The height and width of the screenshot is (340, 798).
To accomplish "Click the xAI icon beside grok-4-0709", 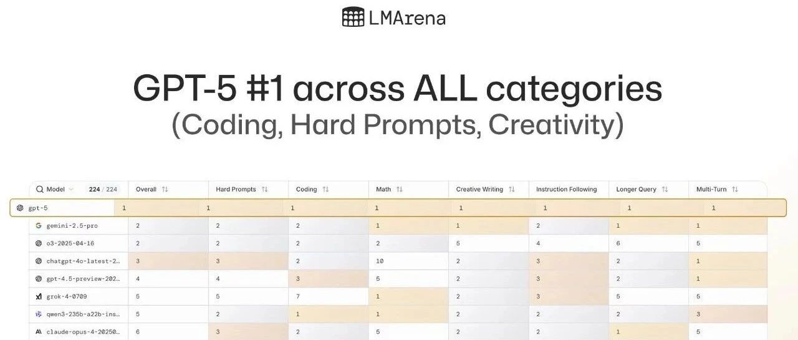I will click(x=39, y=297).
